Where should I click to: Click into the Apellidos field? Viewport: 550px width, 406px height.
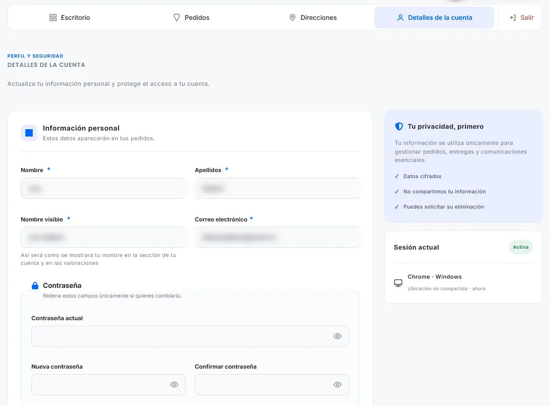tap(277, 188)
